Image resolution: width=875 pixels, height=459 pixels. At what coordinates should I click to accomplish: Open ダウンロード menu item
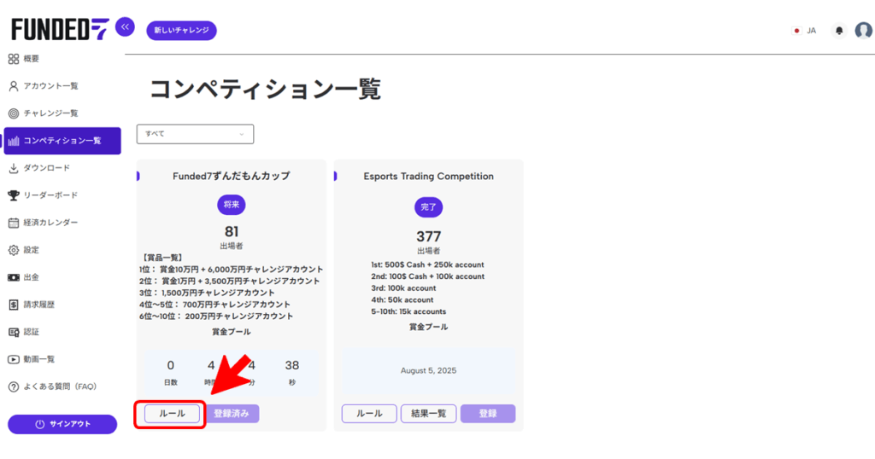(47, 168)
